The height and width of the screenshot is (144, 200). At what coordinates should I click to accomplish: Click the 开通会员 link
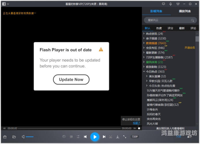190,48
